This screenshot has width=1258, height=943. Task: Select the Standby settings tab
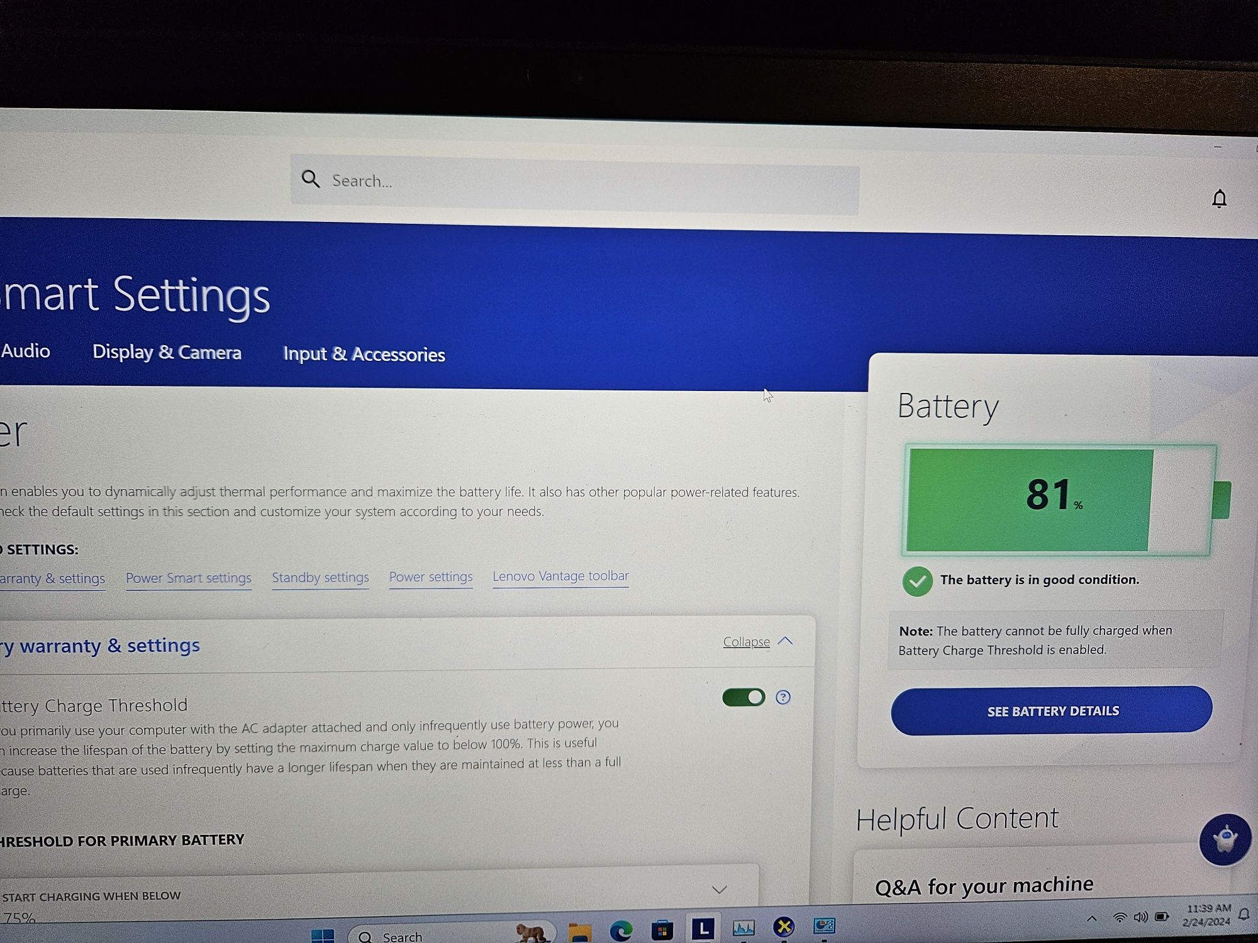320,575
